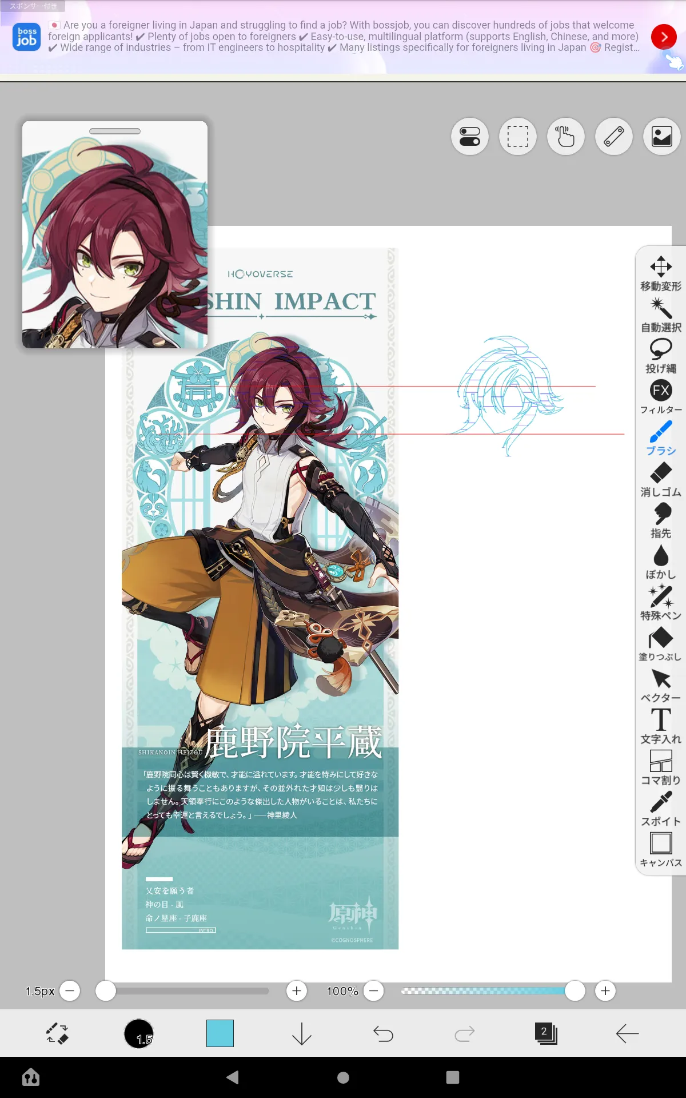
Task: Open the layers panel showing 2
Action: (546, 1033)
